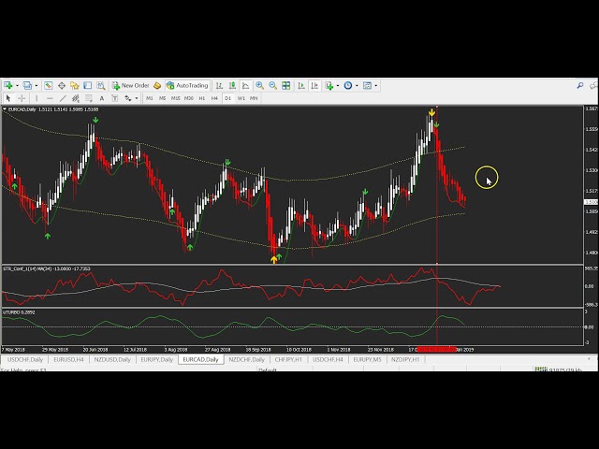This screenshot has height=449, width=599.
Task: Switch to the USDCHF,Daily chart tab
Action: click(25, 359)
